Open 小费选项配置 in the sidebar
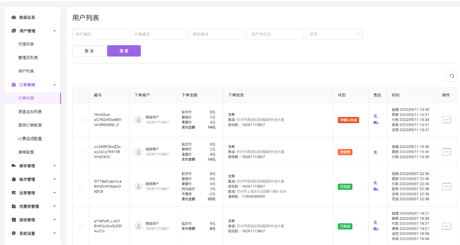This screenshot has height=245, width=460. click(30, 139)
